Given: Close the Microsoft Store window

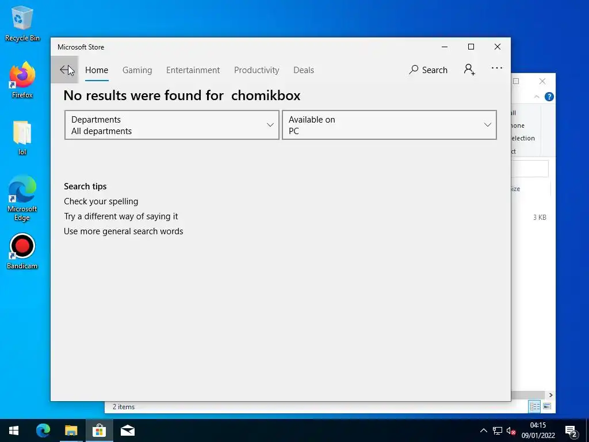Looking at the screenshot, I should pyautogui.click(x=498, y=47).
